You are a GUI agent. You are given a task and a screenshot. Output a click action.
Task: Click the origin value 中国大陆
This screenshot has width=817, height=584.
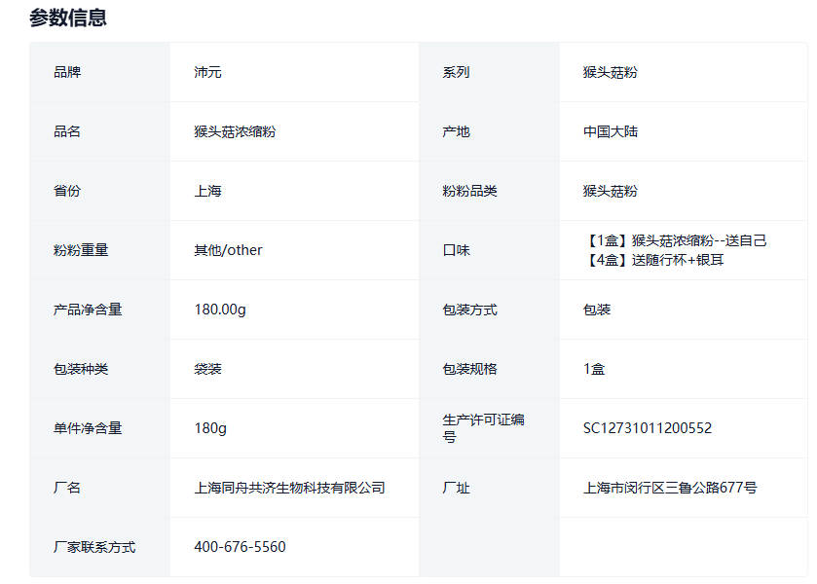(611, 131)
